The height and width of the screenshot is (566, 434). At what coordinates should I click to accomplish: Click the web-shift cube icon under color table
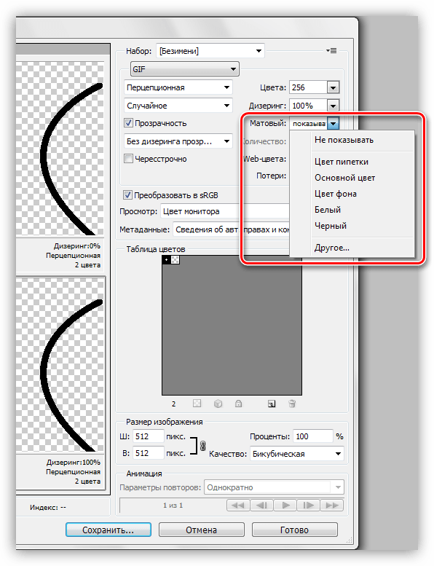pos(218,404)
